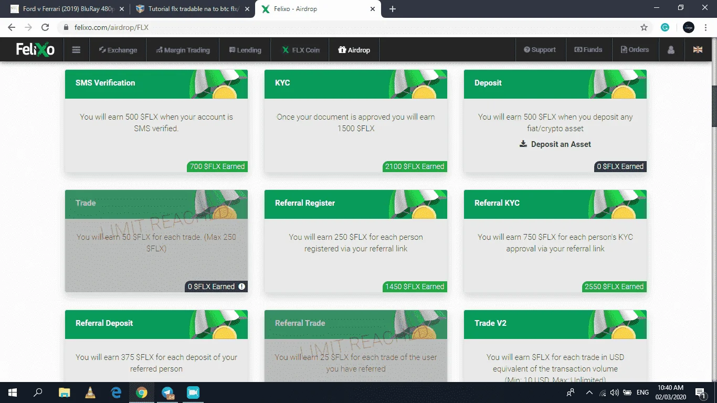
Task: Open the Windows Start menu
Action: (13, 393)
